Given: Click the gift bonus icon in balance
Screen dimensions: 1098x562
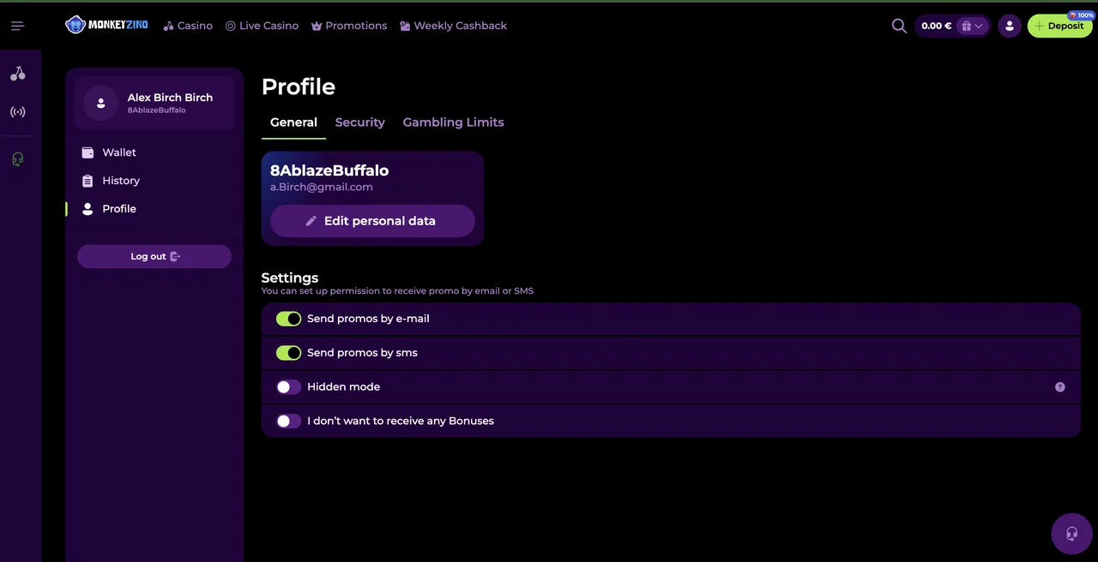Looking at the screenshot, I should coord(966,26).
